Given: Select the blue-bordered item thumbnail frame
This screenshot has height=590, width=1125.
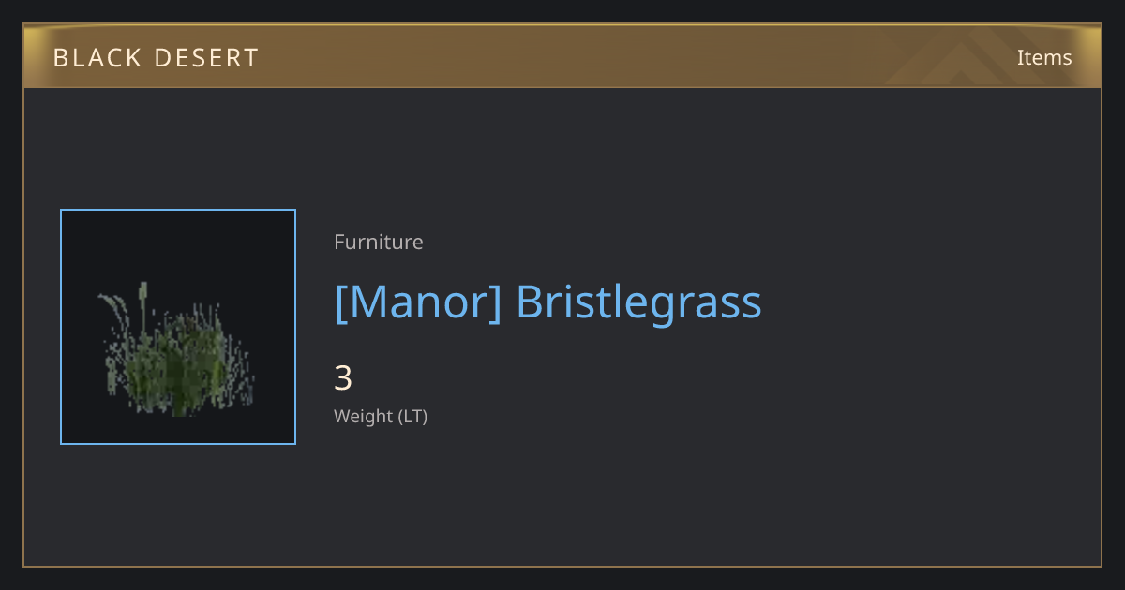Looking at the screenshot, I should (178, 327).
